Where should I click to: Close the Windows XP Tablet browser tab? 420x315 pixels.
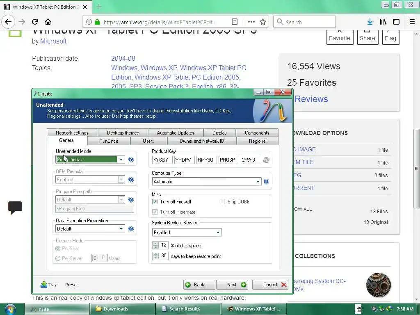click(x=85, y=7)
